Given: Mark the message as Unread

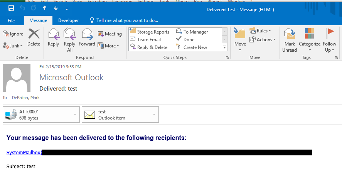Looking at the screenshot, I should [x=290, y=40].
